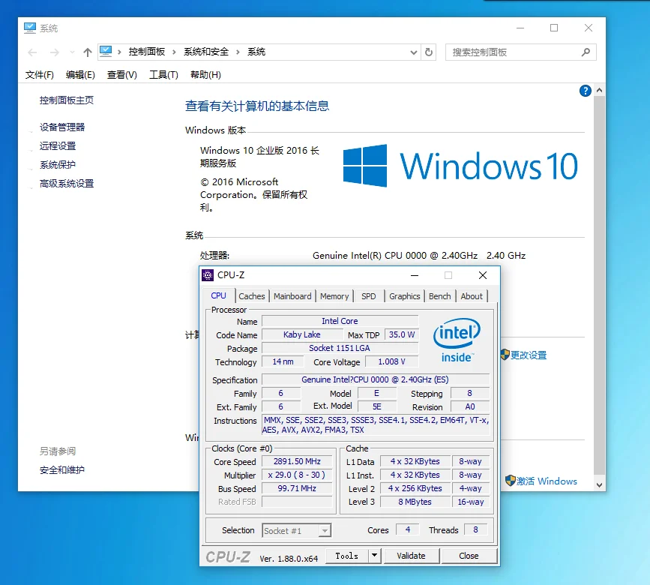Go up one level with the up arrow
650x585 pixels.
pos(87,52)
